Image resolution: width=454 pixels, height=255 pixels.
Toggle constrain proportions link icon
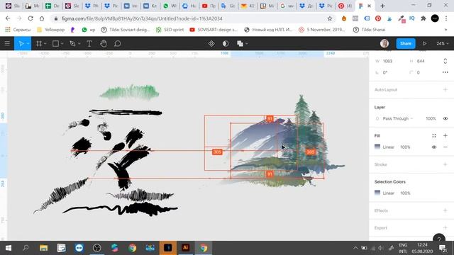(445, 61)
